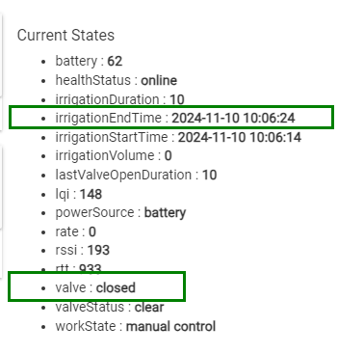
Task: Click the rssi value 193
Action: pyautogui.click(x=98, y=250)
